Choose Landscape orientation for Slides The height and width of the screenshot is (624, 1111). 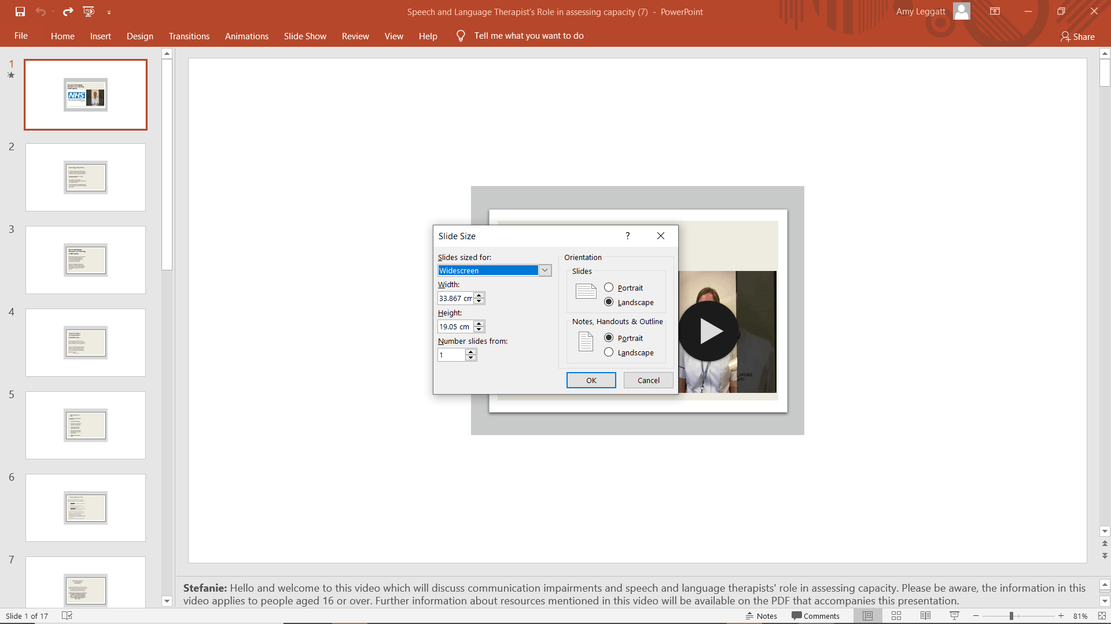coord(609,302)
